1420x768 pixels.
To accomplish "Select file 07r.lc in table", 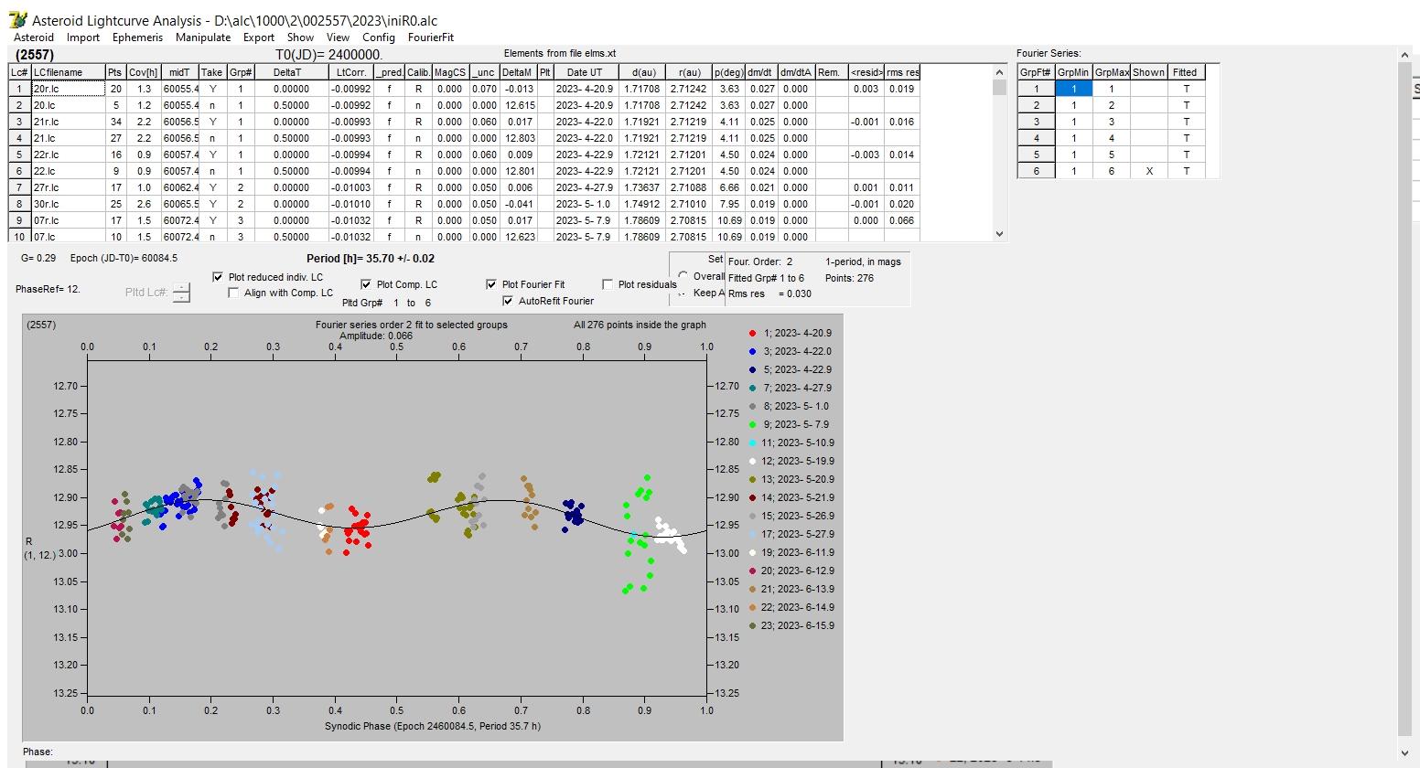I will pos(68,220).
